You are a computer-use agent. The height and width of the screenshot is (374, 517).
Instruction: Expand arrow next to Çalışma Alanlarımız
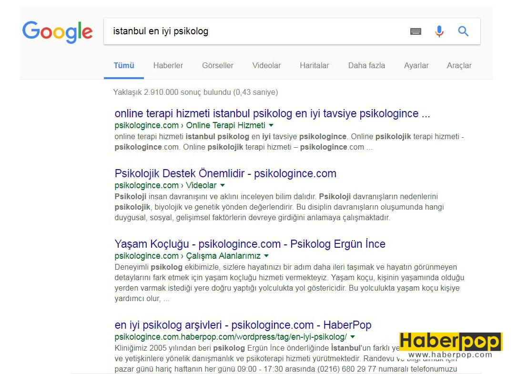(x=266, y=256)
